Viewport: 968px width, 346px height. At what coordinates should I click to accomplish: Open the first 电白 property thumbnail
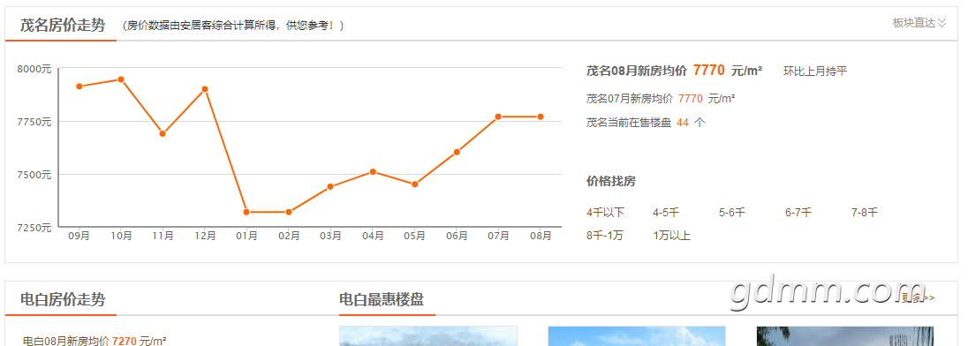(427, 336)
